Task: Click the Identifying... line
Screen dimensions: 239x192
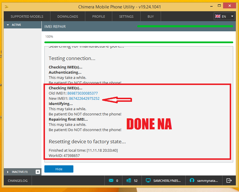Action: pyautogui.click(x=61, y=104)
